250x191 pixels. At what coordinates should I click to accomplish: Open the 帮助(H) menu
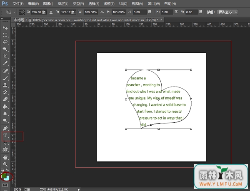tap(170, 4)
